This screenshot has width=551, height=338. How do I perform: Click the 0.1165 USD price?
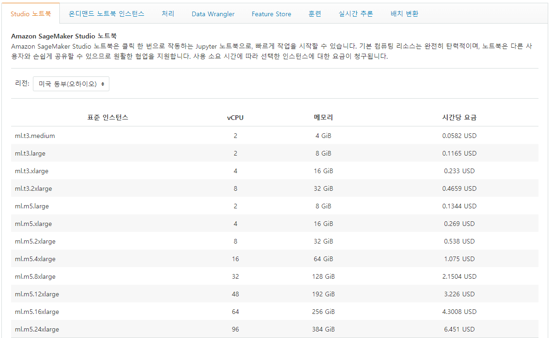[x=459, y=153]
